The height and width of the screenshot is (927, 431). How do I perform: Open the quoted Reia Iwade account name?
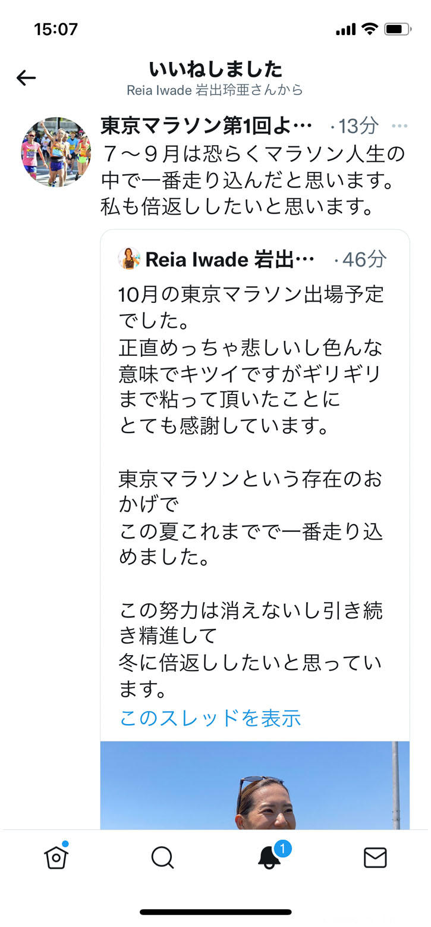(229, 259)
